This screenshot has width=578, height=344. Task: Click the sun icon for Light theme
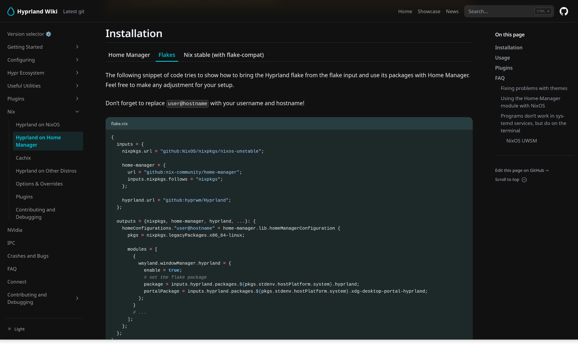pyautogui.click(x=10, y=329)
